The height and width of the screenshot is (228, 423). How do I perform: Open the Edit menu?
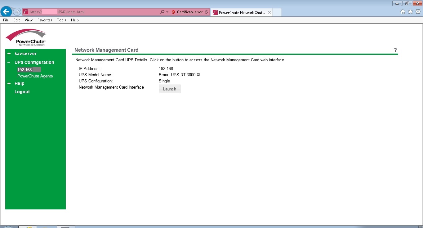(x=17, y=20)
